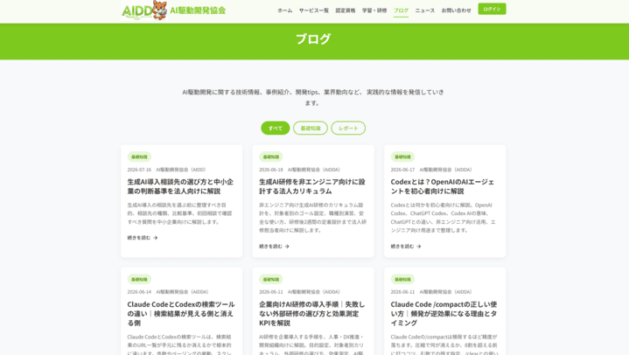The height and width of the screenshot is (355, 629).
Task: Select the すべて filter pill
Action: pyautogui.click(x=276, y=128)
